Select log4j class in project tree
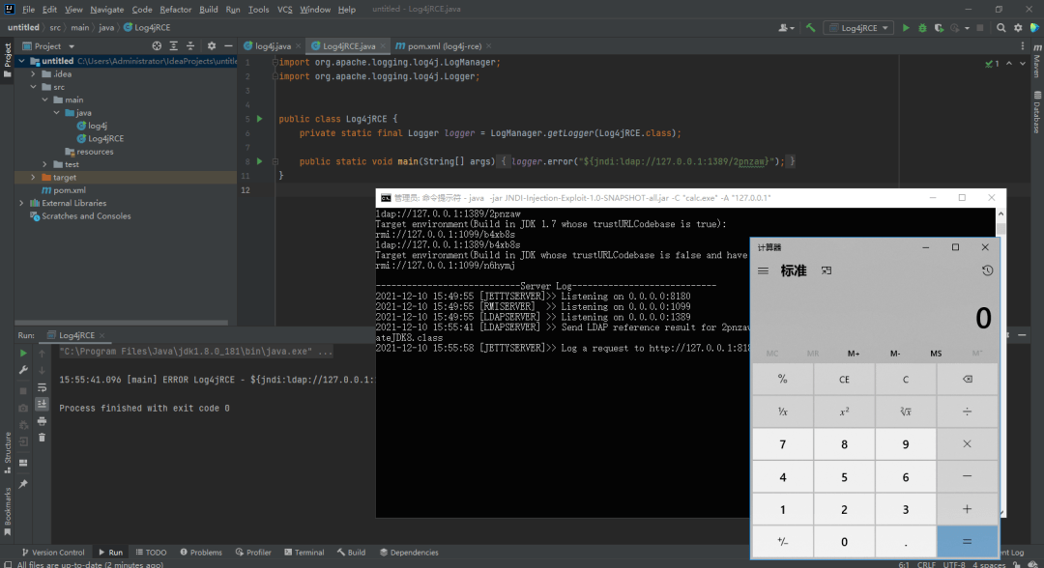 click(x=92, y=126)
